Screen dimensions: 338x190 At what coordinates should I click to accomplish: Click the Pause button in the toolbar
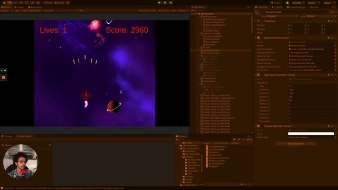pyautogui.click(x=165, y=3)
